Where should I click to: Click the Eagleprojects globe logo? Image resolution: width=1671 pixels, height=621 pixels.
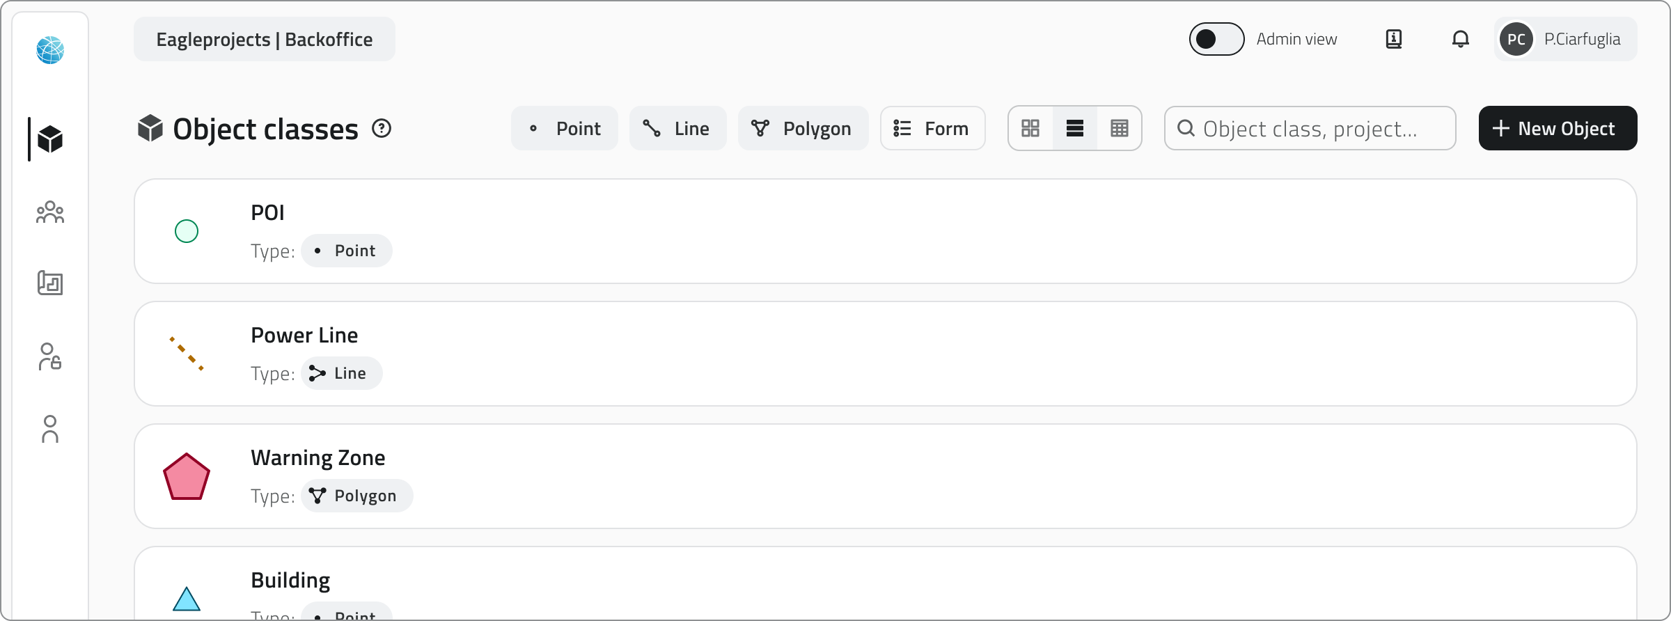click(50, 50)
